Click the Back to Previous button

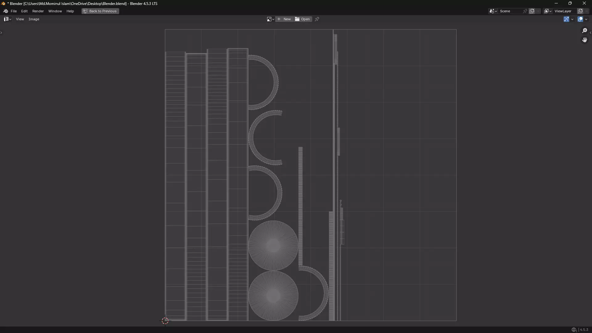100,11
